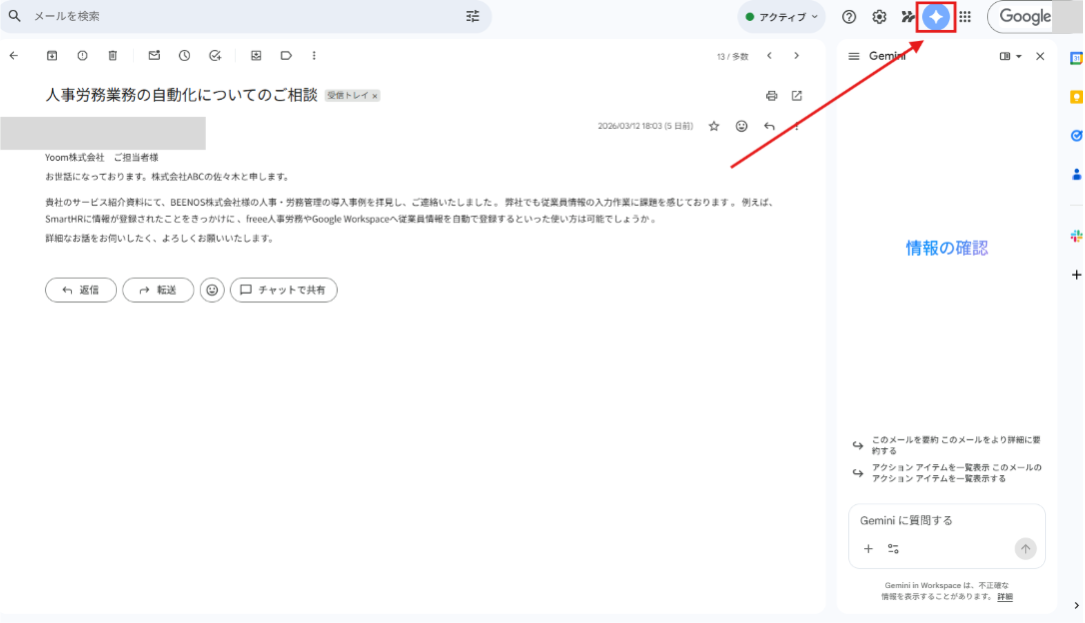Archive this email from the toolbar
This screenshot has width=1085, height=623.
coord(52,56)
